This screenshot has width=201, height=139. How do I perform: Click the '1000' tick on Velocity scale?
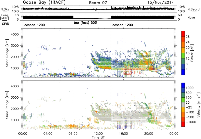pos(189,88)
